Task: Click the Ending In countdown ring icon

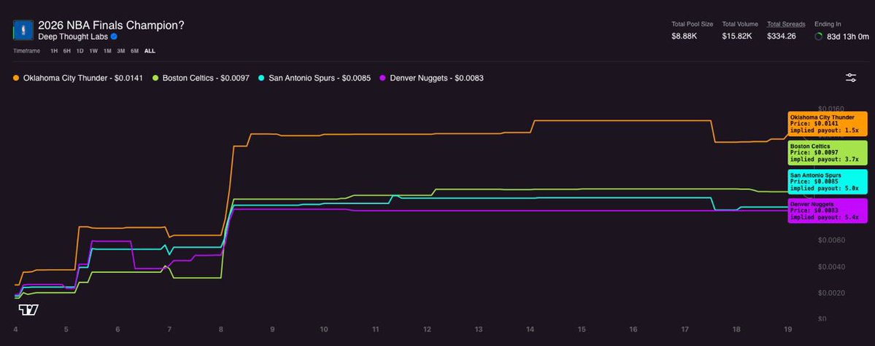Action: (x=819, y=36)
